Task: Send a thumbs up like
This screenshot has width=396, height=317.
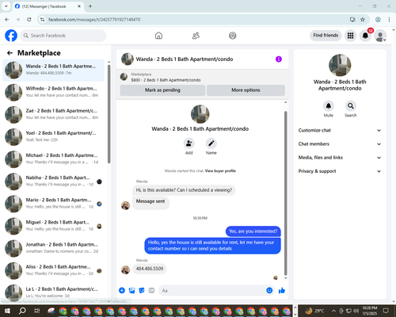Action: click(x=282, y=290)
